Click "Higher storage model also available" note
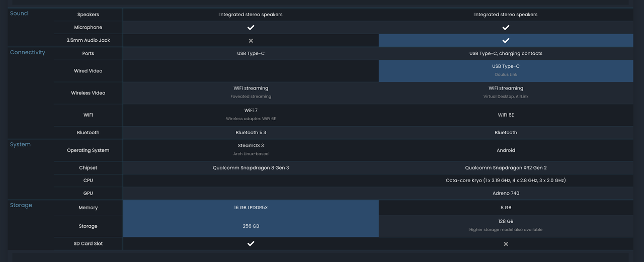 coord(506,230)
